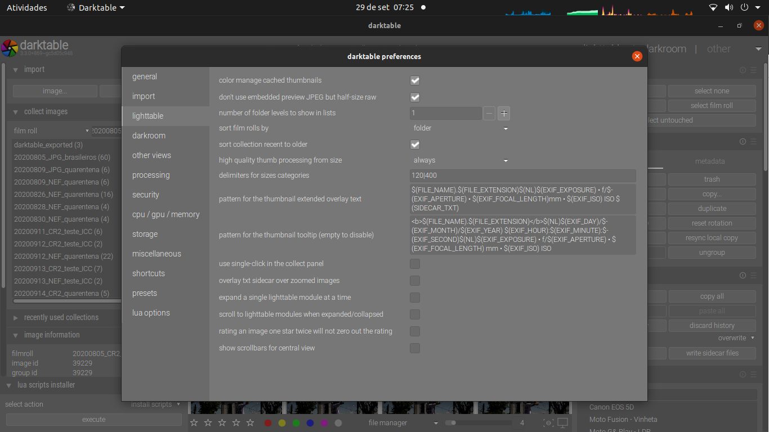Select the green color label dot
The width and height of the screenshot is (769, 432).
[x=296, y=422]
